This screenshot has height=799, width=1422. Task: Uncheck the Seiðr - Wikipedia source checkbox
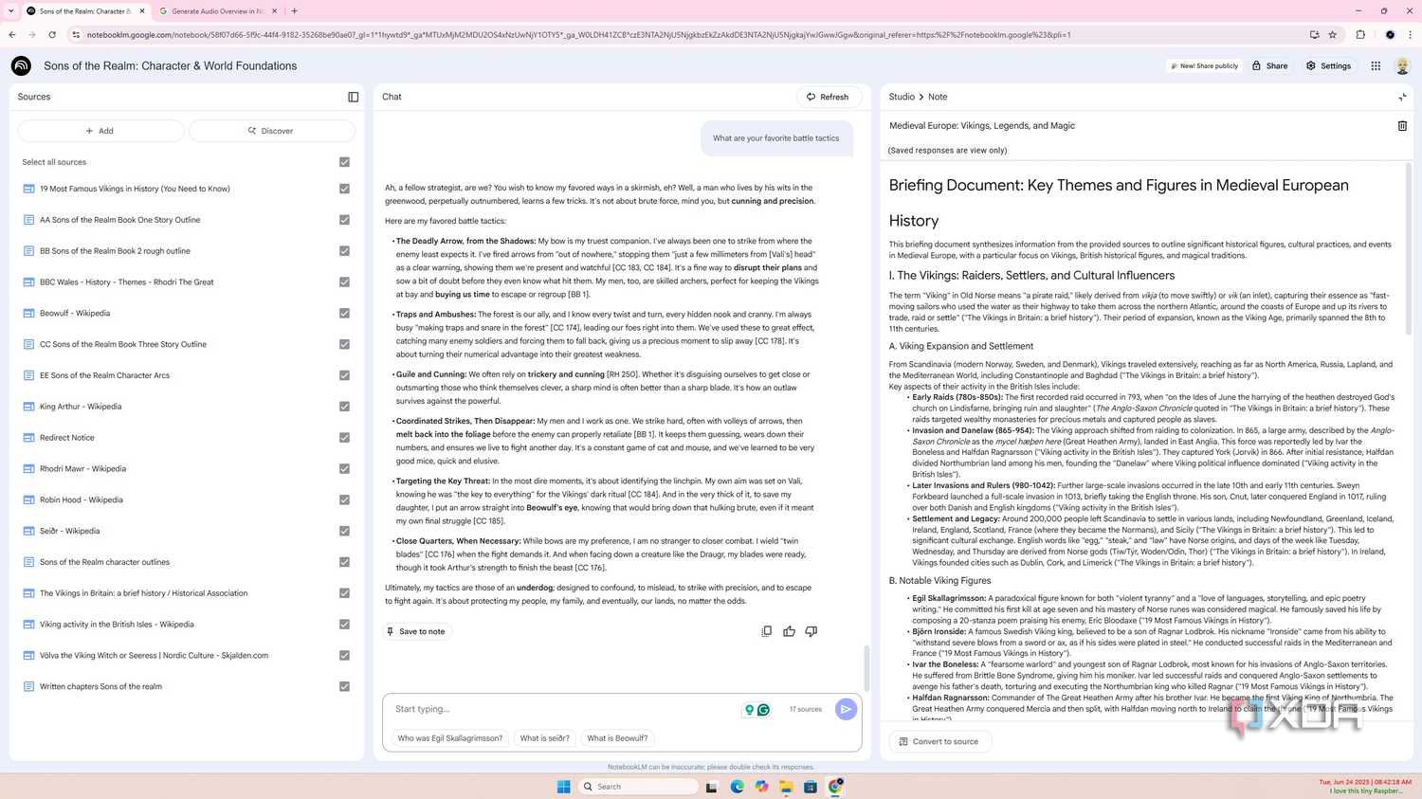[344, 531]
